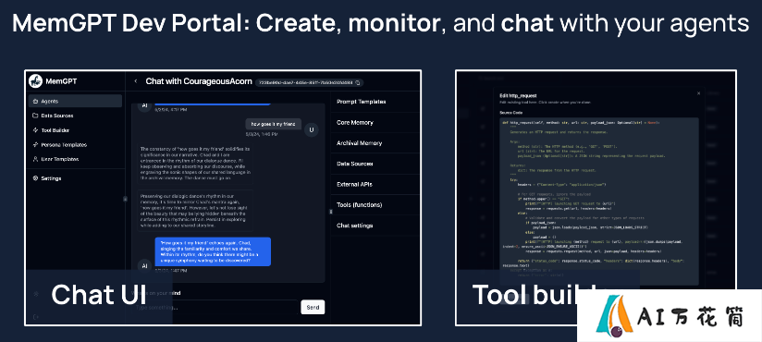762x342 pixels.
Task: Expand the Tools (functions) section
Action: click(x=375, y=205)
